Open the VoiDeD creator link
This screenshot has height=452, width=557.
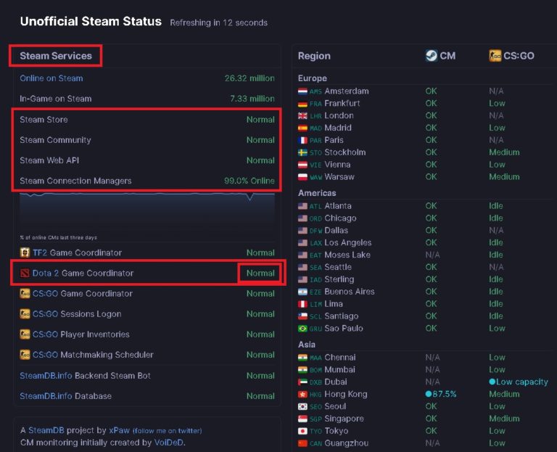(168, 443)
